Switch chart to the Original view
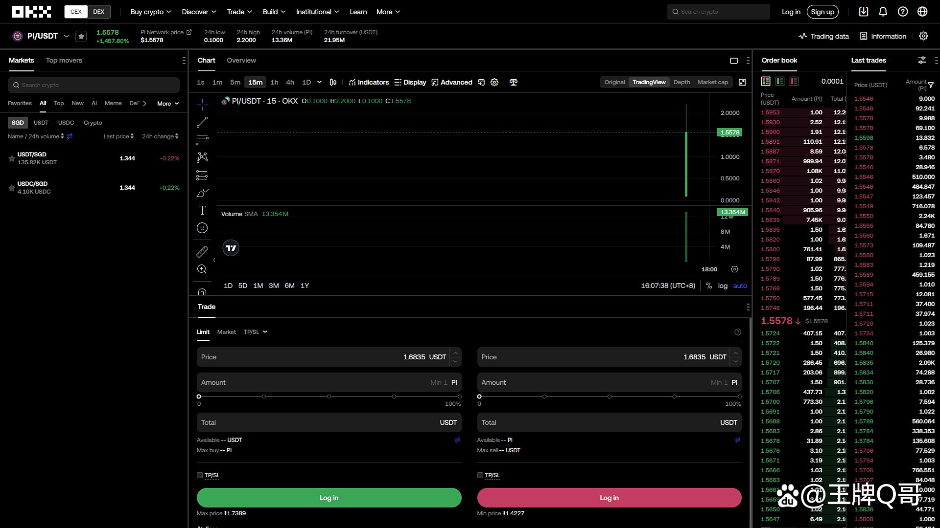The width and height of the screenshot is (940, 528). (614, 82)
